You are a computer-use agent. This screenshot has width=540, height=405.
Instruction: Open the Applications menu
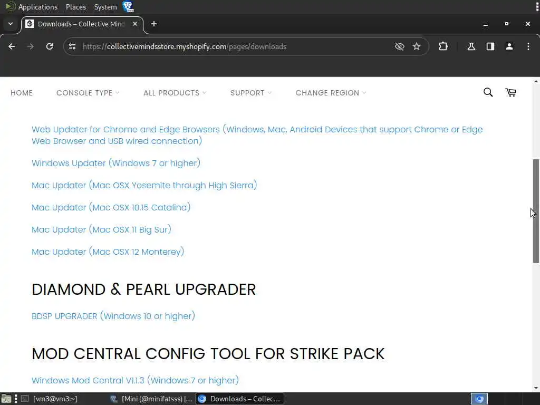point(32,7)
